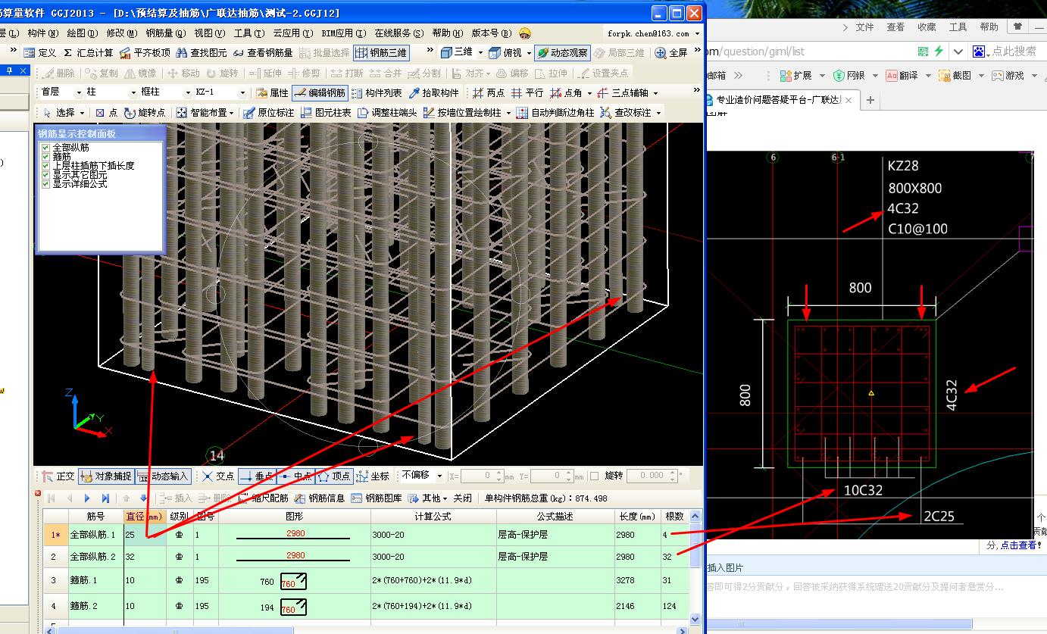Click the hard-hat user avatar icon
The width and height of the screenshot is (1047, 634).
pyautogui.click(x=525, y=33)
